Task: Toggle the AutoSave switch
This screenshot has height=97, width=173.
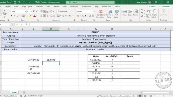Action: coord(9,2)
